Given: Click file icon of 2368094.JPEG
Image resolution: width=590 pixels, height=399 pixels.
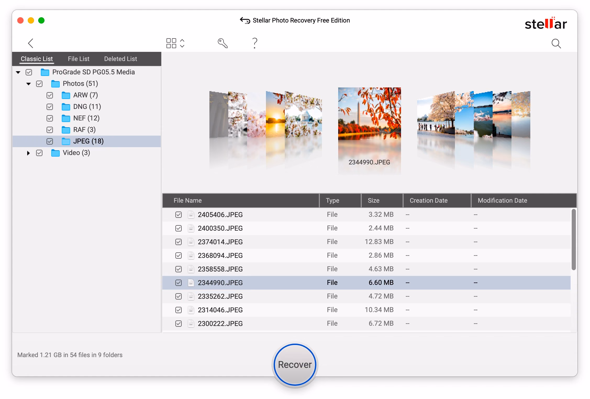Looking at the screenshot, I should (x=191, y=256).
